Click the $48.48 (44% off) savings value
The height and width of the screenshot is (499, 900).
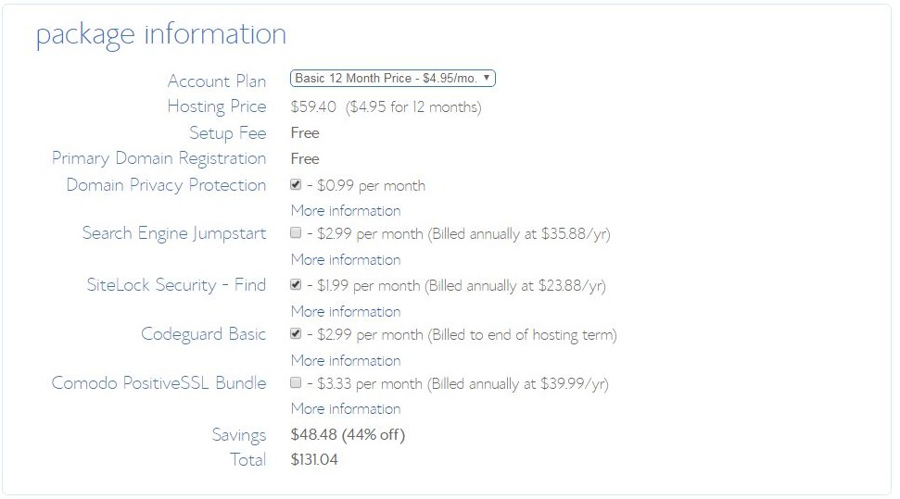point(348,434)
